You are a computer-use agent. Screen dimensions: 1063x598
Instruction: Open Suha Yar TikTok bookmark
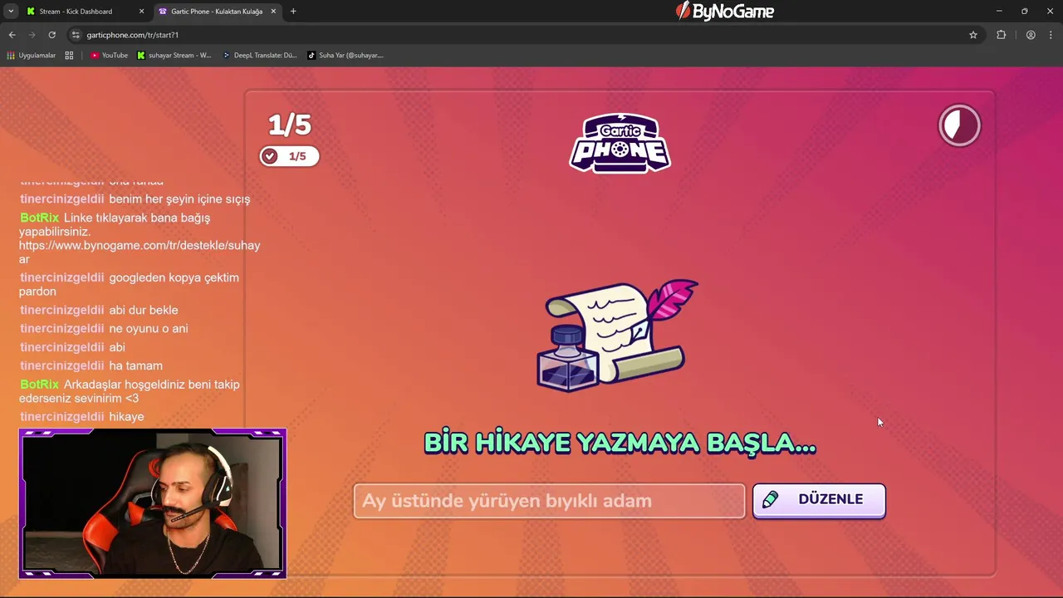(x=345, y=56)
